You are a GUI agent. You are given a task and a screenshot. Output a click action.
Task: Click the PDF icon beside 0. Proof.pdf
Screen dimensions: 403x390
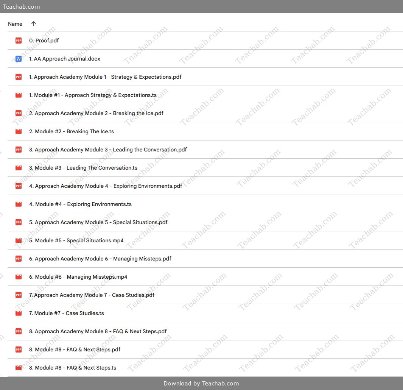pos(19,41)
